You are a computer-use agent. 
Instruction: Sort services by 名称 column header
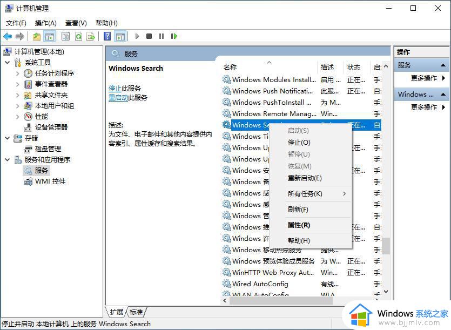click(269, 67)
